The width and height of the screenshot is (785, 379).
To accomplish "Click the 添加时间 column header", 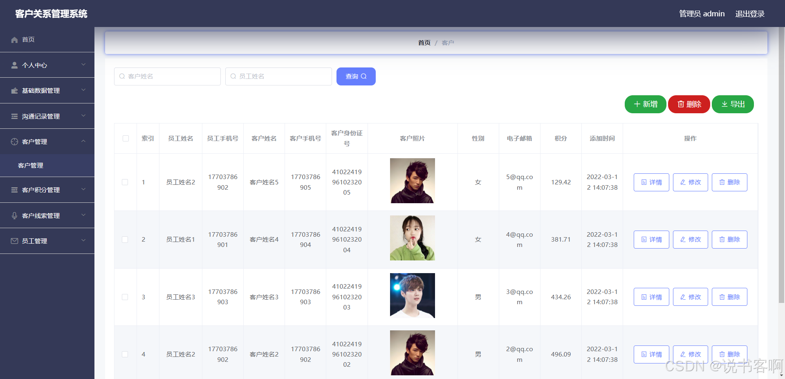I will (x=602, y=139).
